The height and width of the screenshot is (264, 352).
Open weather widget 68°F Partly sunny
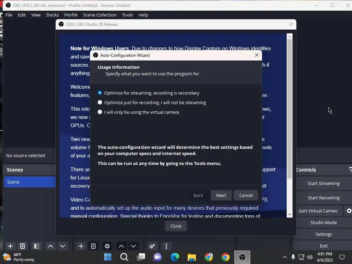click(19, 257)
